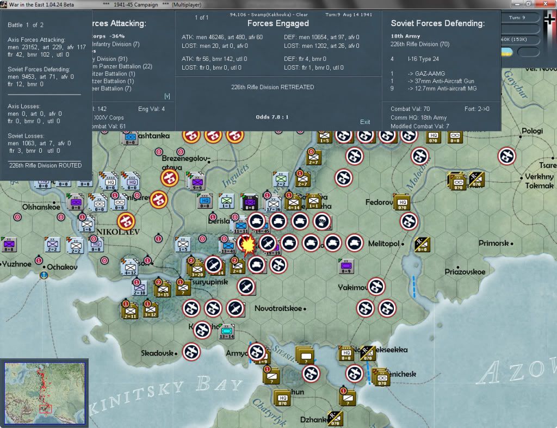557x428 pixels.
Task: Click '226th Rifle Division RETREATED' result text
Action: click(273, 87)
